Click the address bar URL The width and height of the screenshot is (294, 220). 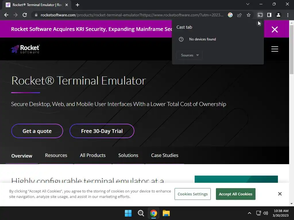pos(132,15)
